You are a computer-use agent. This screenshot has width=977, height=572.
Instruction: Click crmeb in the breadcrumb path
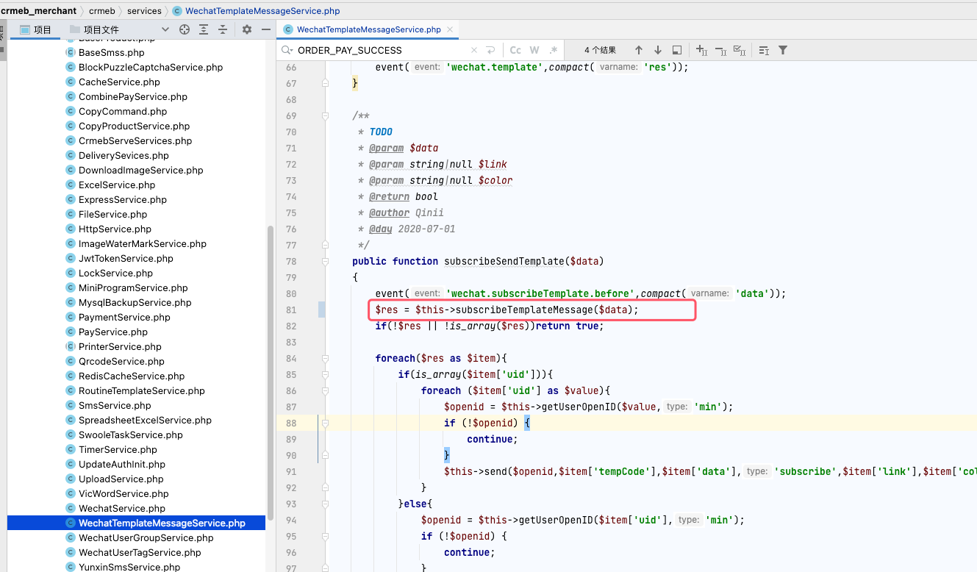102,10
